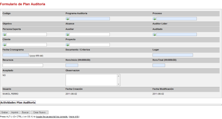The height and width of the screenshot is (119, 222).
Task: Open the more info link
Action: pyautogui.click(x=74, y=117)
